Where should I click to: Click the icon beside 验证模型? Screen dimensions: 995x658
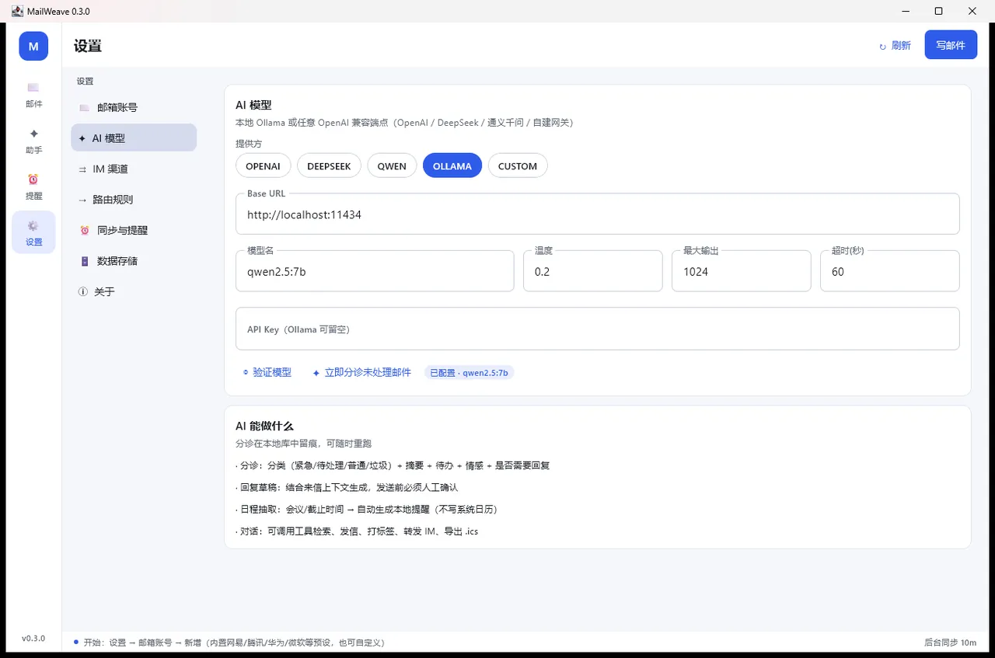tap(246, 373)
